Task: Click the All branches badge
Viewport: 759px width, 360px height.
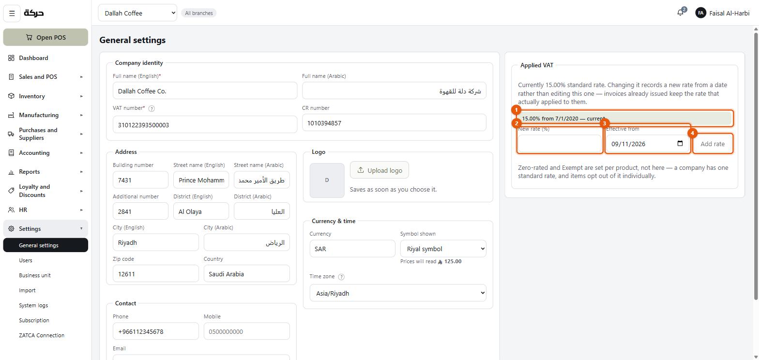Action: coord(199,13)
